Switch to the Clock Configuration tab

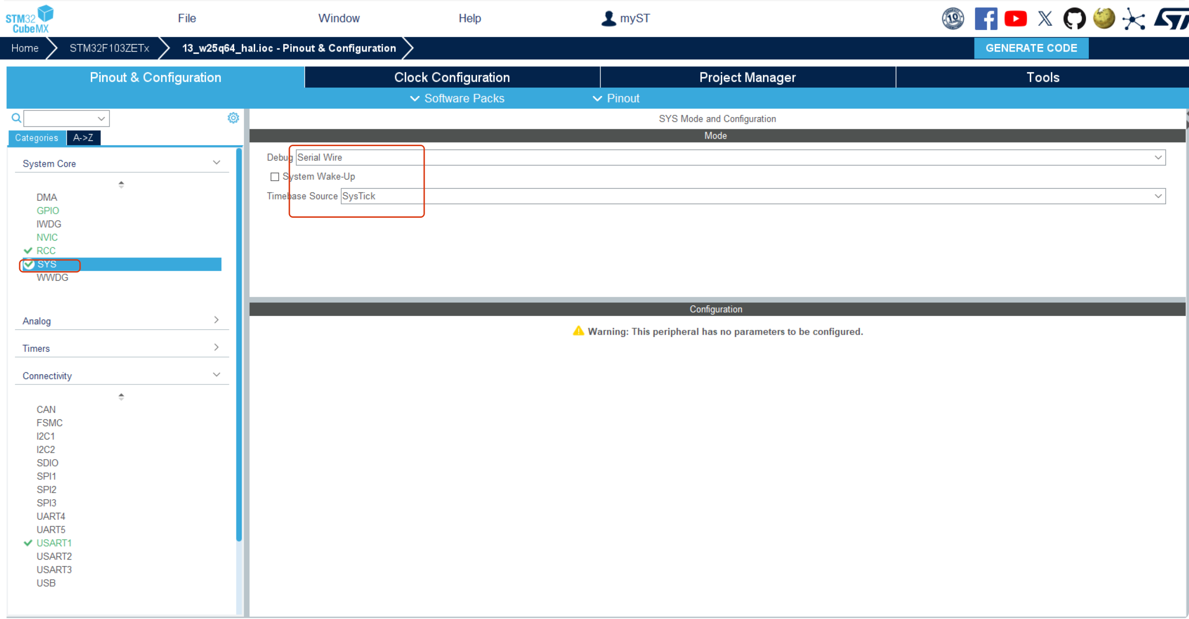click(452, 77)
